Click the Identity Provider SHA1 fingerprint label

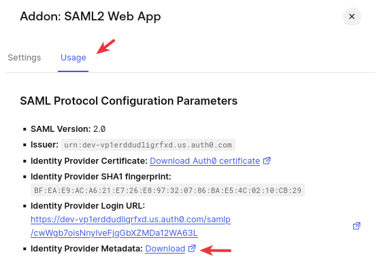point(101,177)
